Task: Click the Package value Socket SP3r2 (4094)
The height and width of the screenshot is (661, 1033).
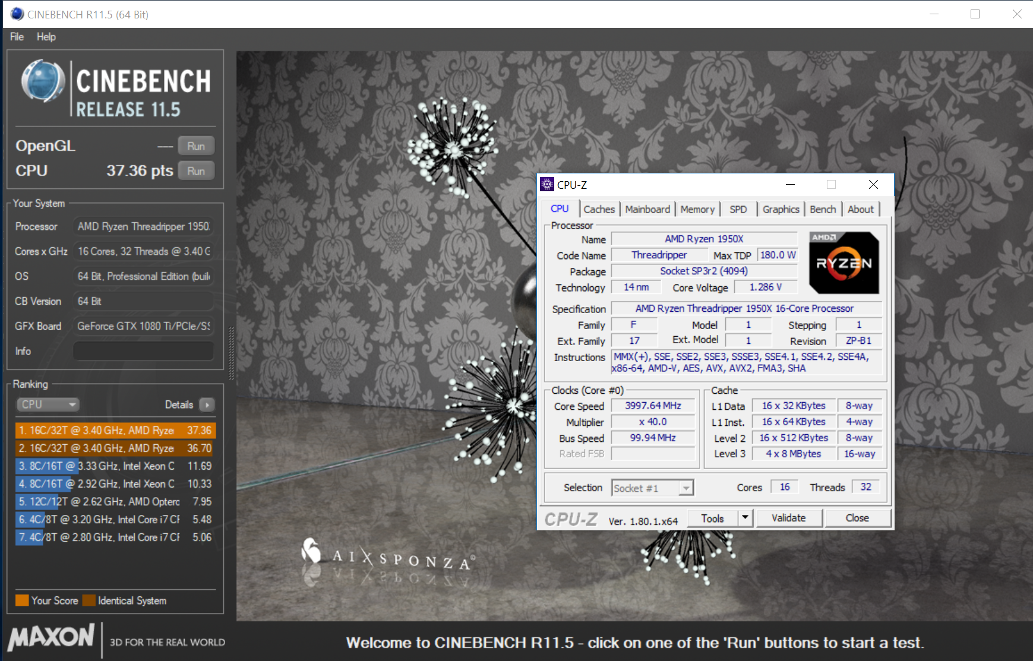Action: [x=704, y=271]
